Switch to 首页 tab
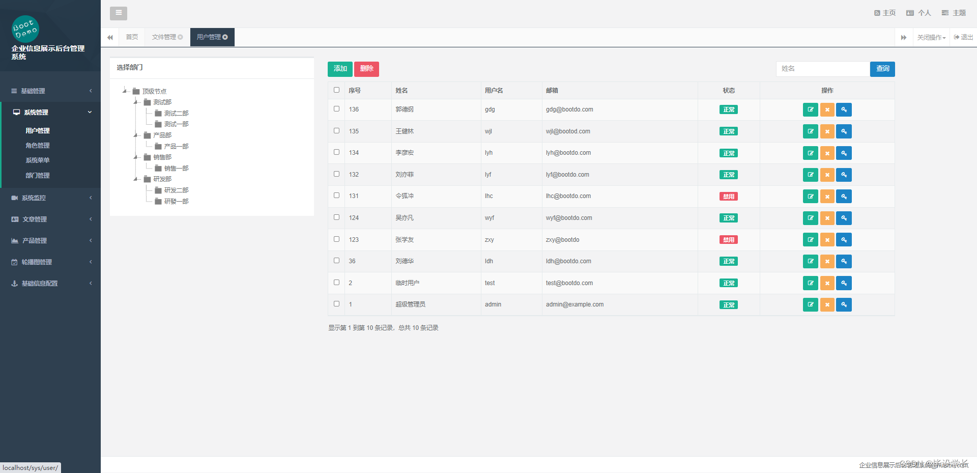This screenshot has height=473, width=977. 132,37
